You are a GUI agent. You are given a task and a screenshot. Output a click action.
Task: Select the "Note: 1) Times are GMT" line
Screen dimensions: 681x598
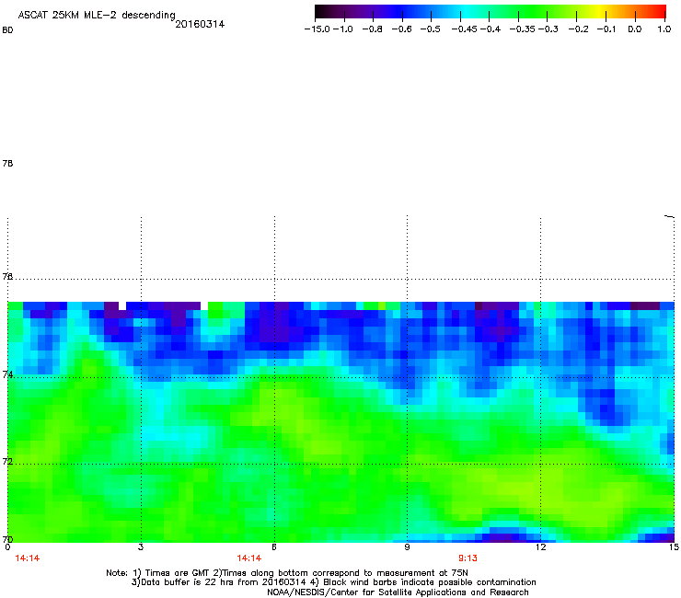tap(286, 573)
